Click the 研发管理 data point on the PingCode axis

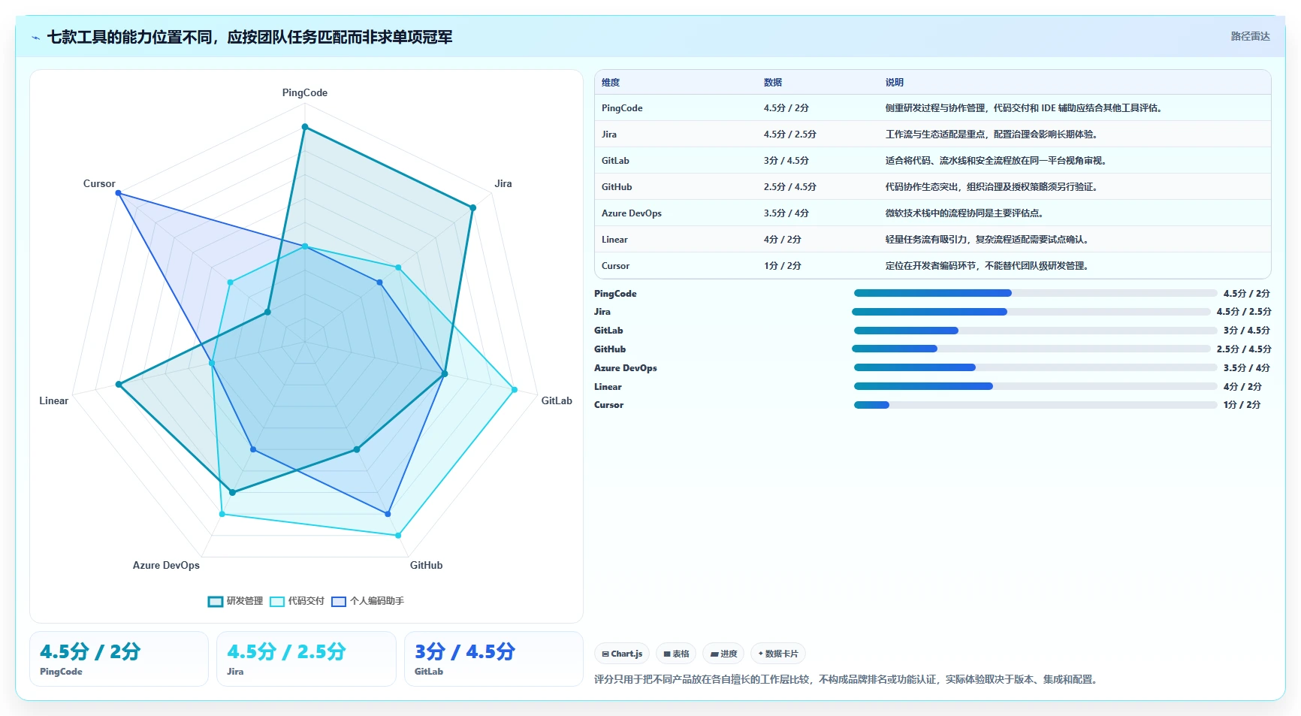(x=305, y=127)
